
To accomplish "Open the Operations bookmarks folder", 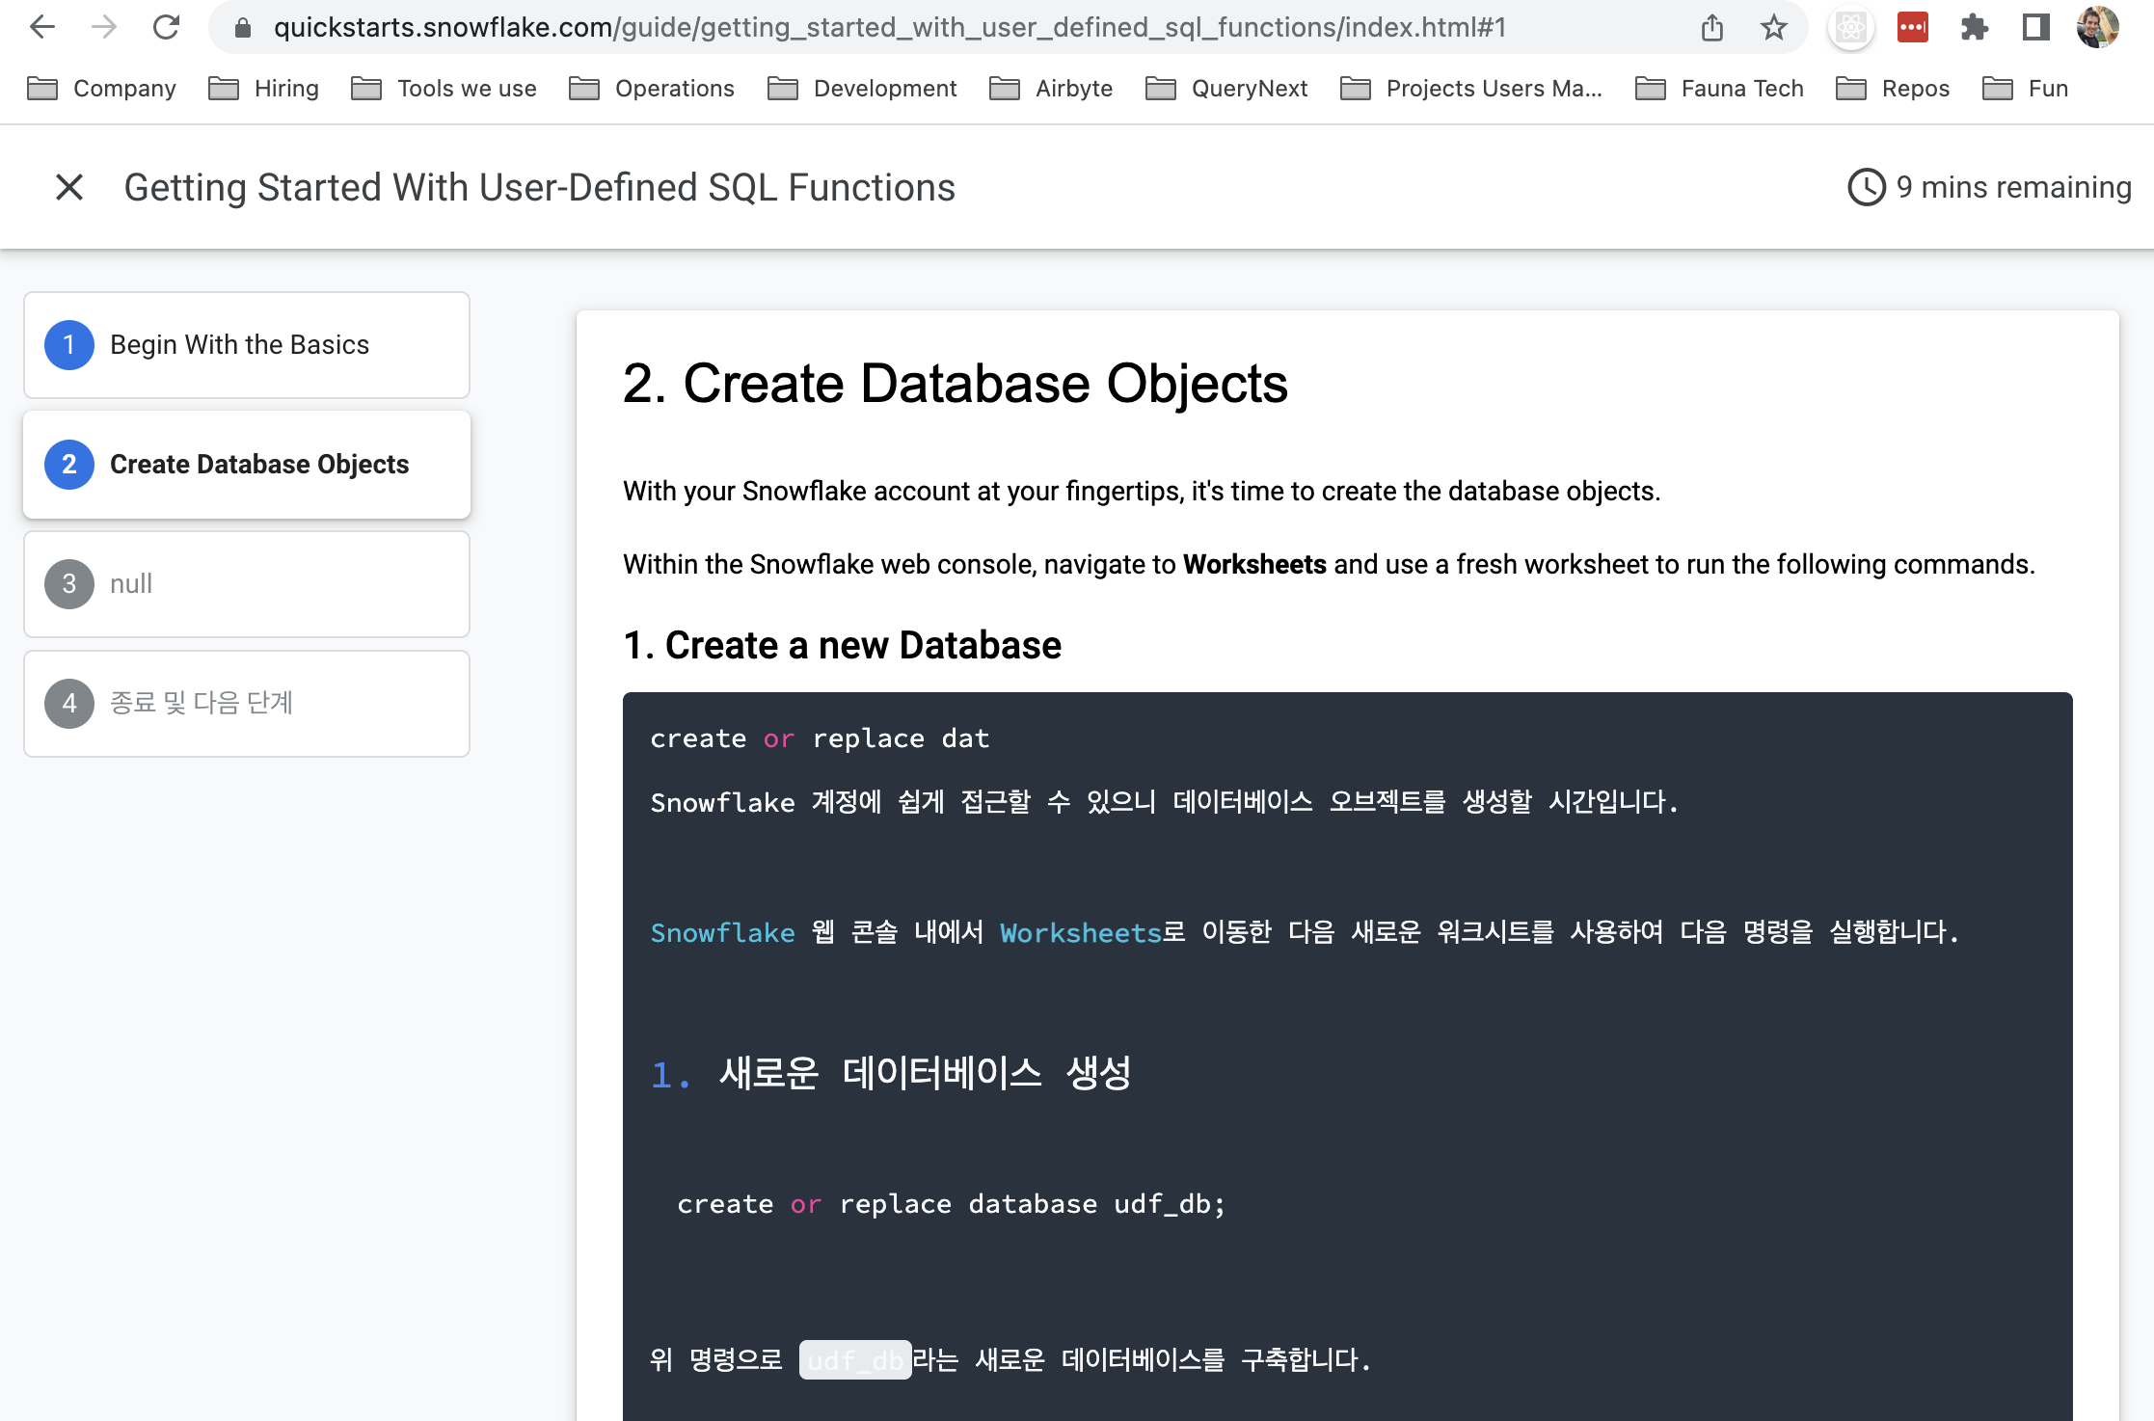I will click(652, 88).
